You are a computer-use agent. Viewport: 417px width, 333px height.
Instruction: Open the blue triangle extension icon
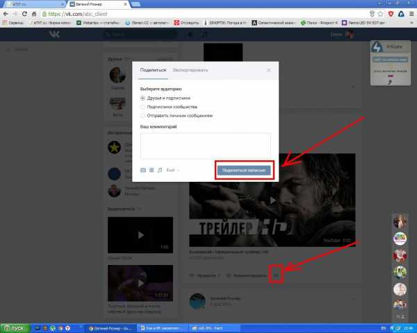point(401,14)
